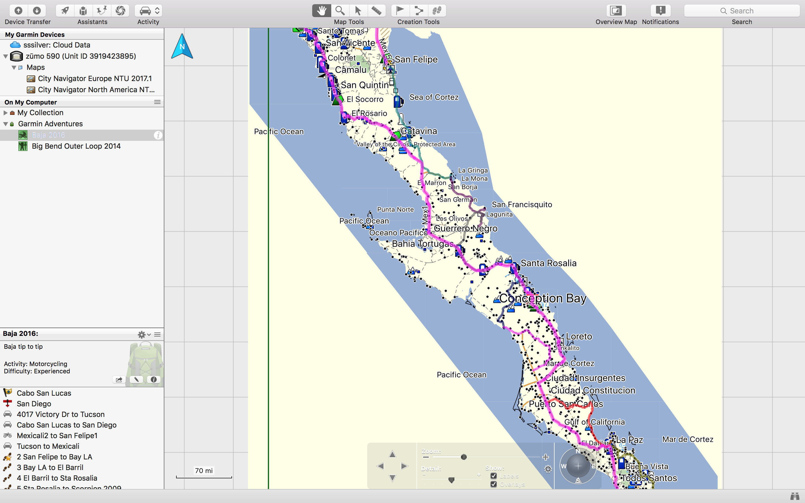Select the Hand pan map tool
The height and width of the screenshot is (503, 805).
[x=321, y=11]
